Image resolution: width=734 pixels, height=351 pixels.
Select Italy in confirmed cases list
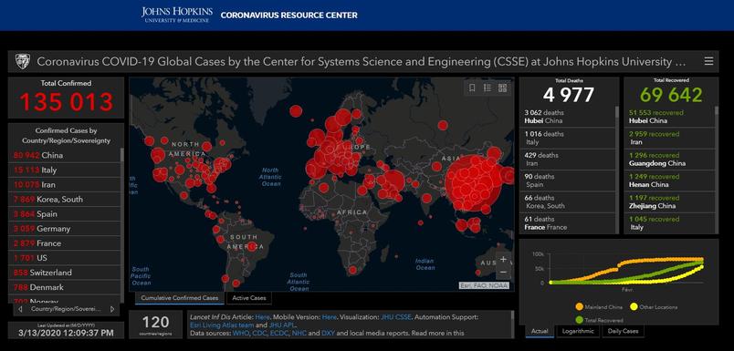pyautogui.click(x=64, y=170)
